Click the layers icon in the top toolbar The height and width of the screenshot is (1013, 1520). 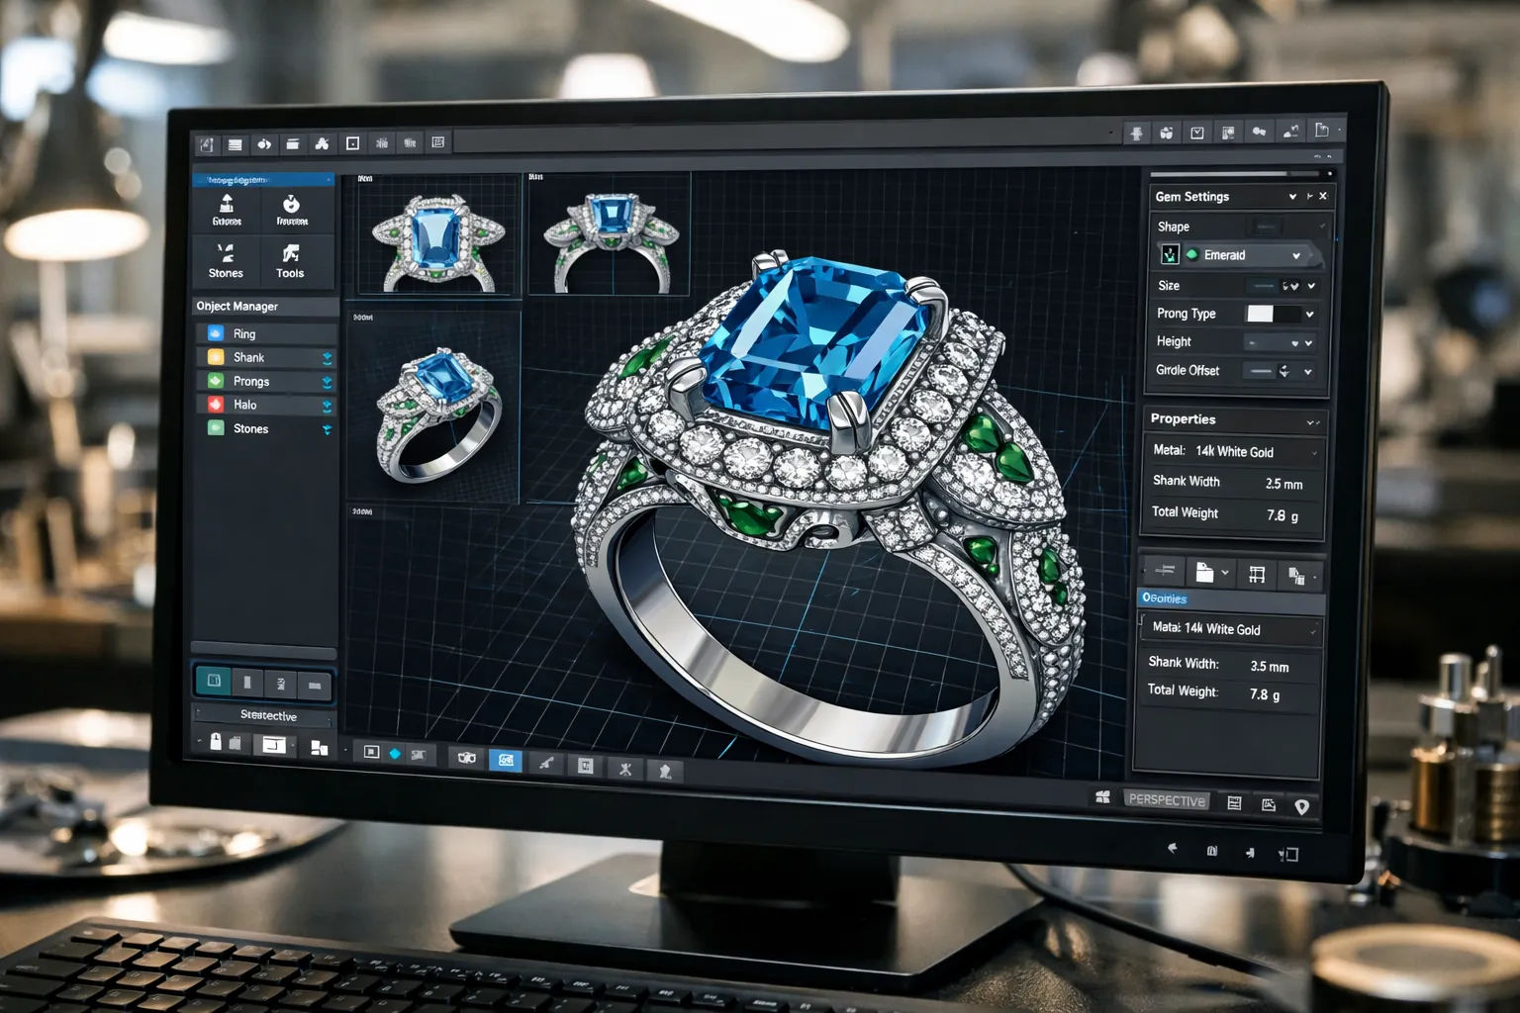235,142
